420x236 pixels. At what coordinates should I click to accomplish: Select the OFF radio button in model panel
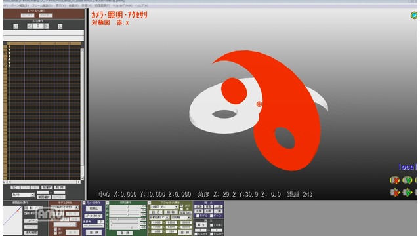55,233
